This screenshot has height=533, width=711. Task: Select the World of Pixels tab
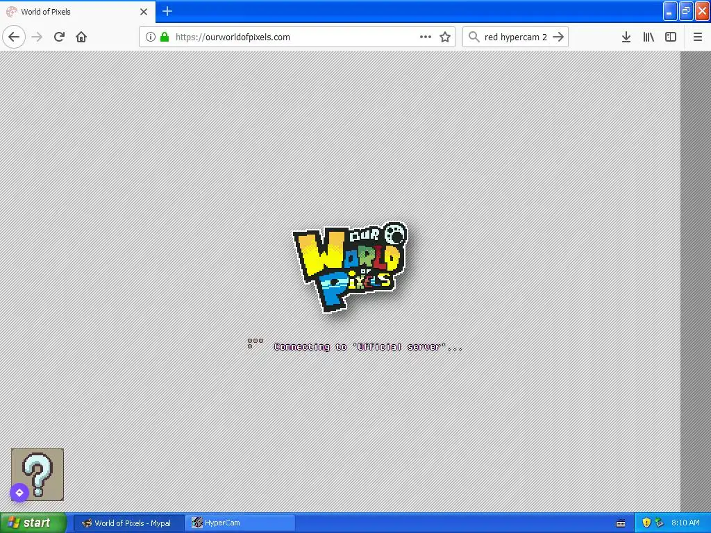(x=78, y=12)
